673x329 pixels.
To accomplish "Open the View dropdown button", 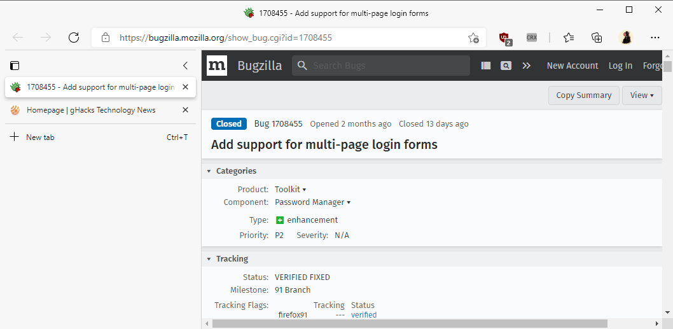I will pos(642,95).
